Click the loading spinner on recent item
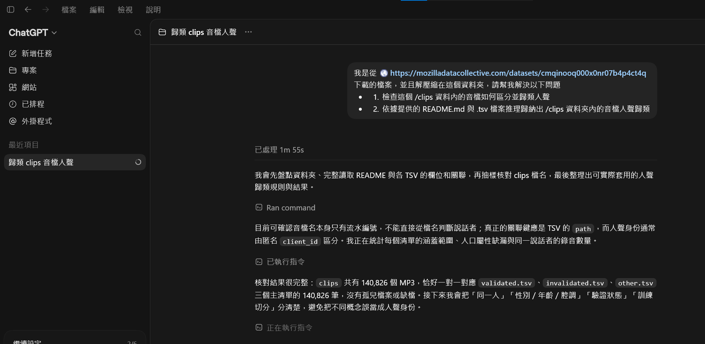This screenshot has width=705, height=344. pos(138,162)
